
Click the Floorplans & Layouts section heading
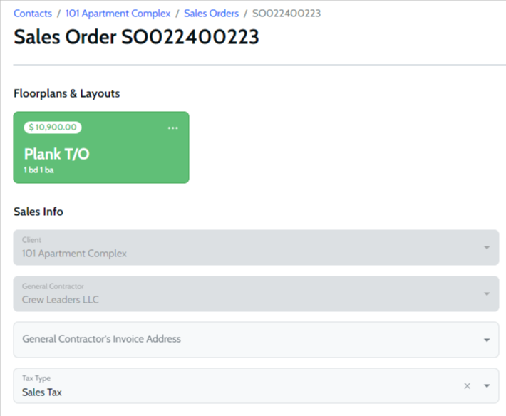click(67, 93)
